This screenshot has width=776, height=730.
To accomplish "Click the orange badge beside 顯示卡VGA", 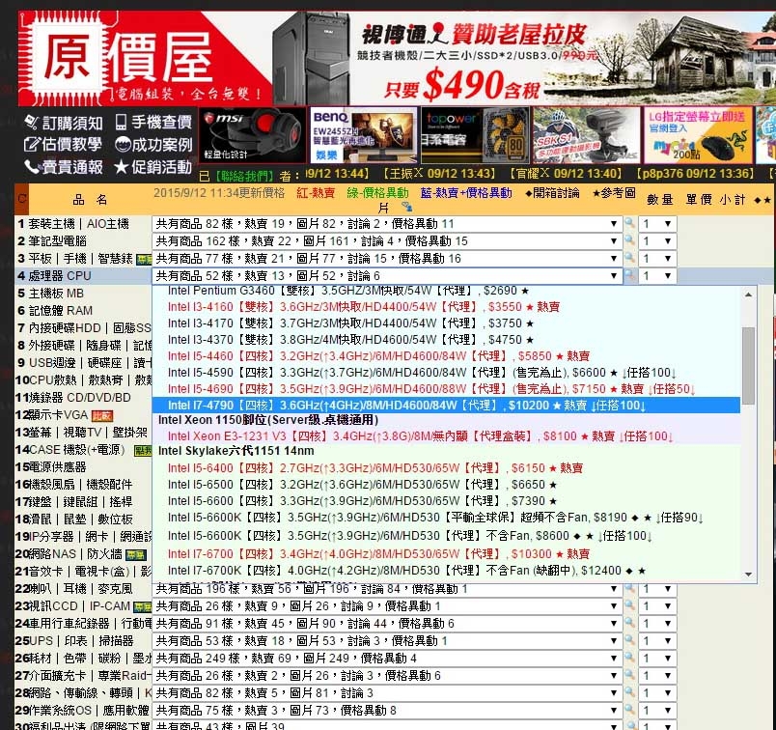I will 102,416.
